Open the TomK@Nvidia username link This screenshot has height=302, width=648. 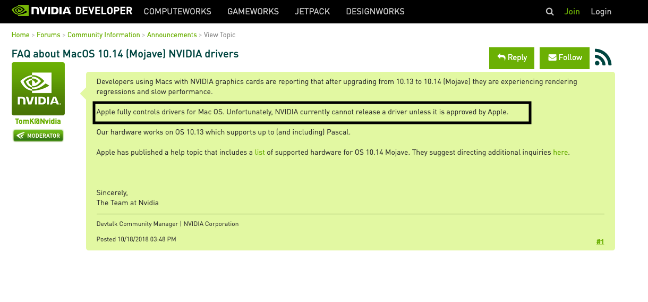(38, 122)
